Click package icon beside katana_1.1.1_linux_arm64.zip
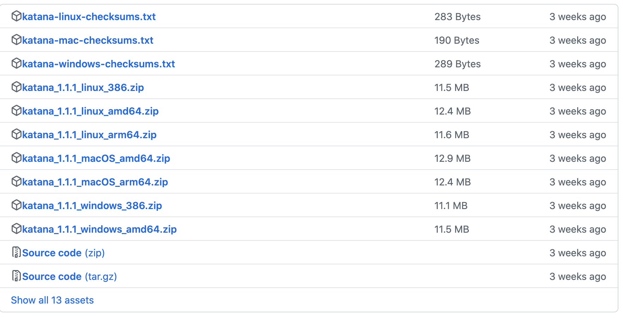Image resolution: width=623 pixels, height=318 pixels. 16,134
